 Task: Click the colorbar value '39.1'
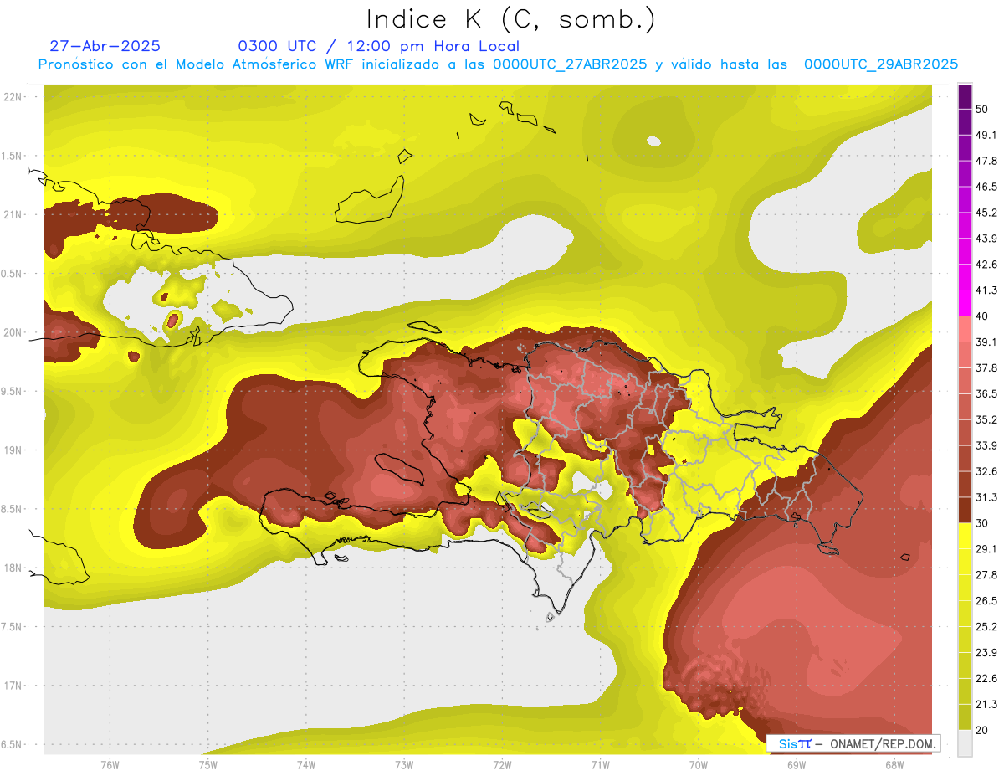coord(986,342)
